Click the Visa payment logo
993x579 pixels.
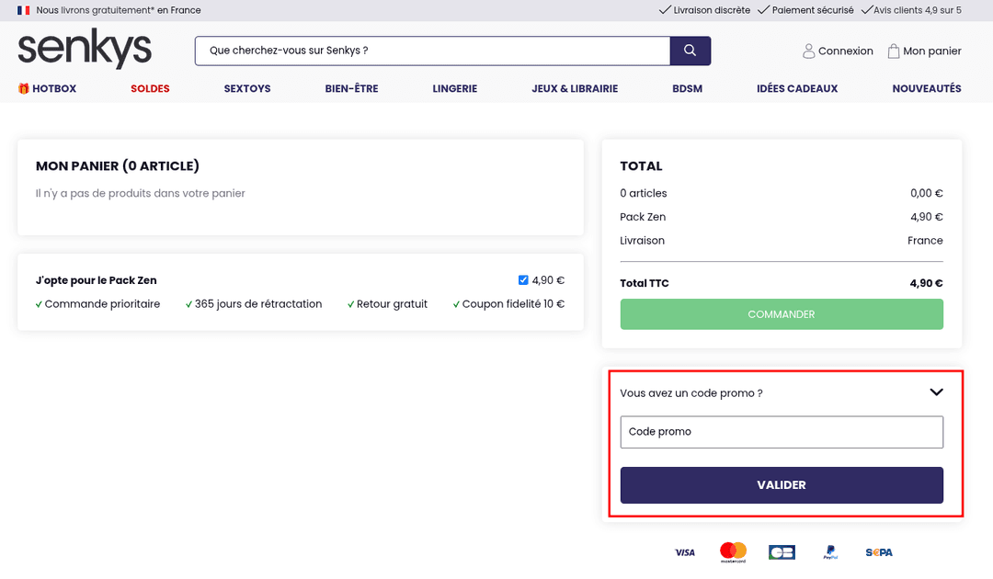click(x=685, y=552)
